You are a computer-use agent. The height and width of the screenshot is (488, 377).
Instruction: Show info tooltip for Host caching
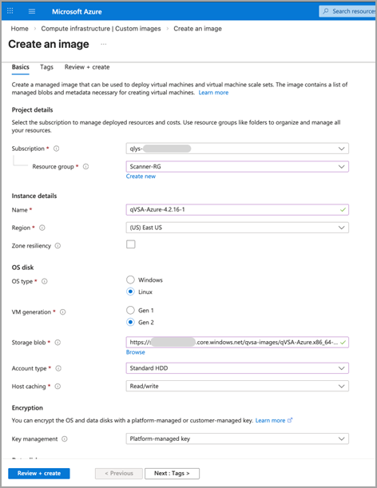(58, 387)
